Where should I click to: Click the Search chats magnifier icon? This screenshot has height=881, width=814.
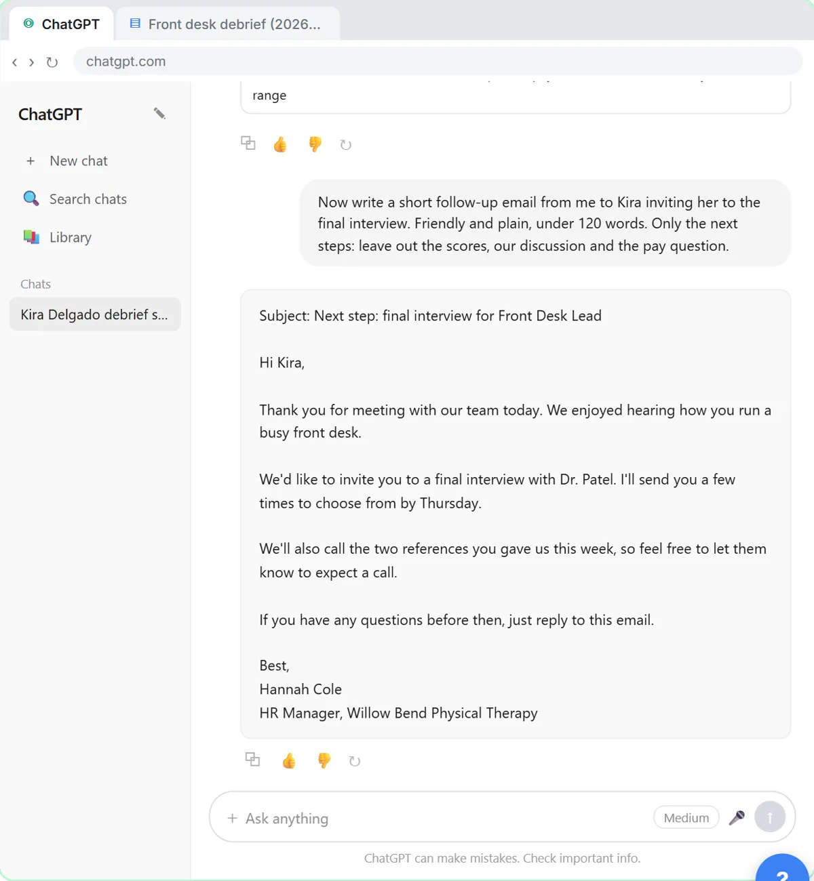(31, 199)
